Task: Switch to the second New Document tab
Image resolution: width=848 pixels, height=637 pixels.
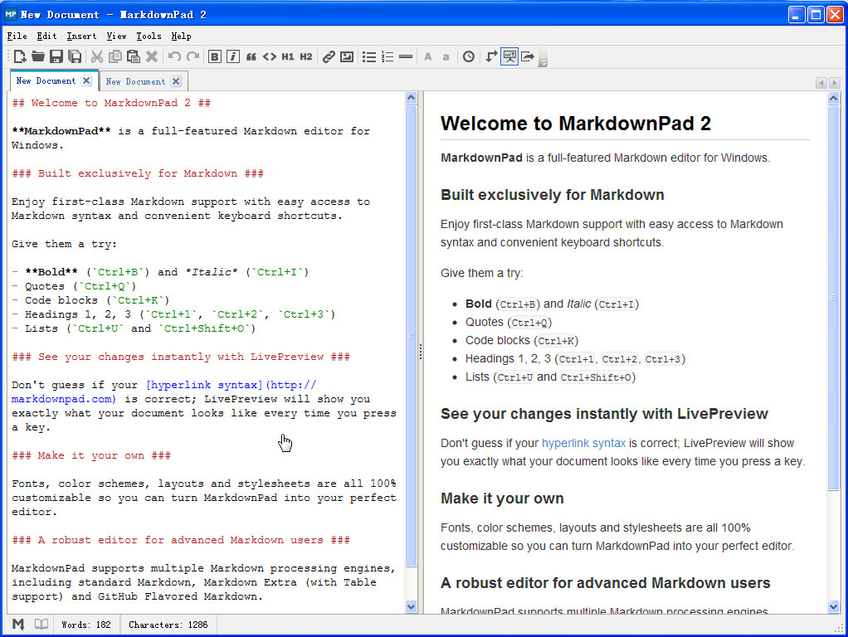Action: tap(135, 81)
